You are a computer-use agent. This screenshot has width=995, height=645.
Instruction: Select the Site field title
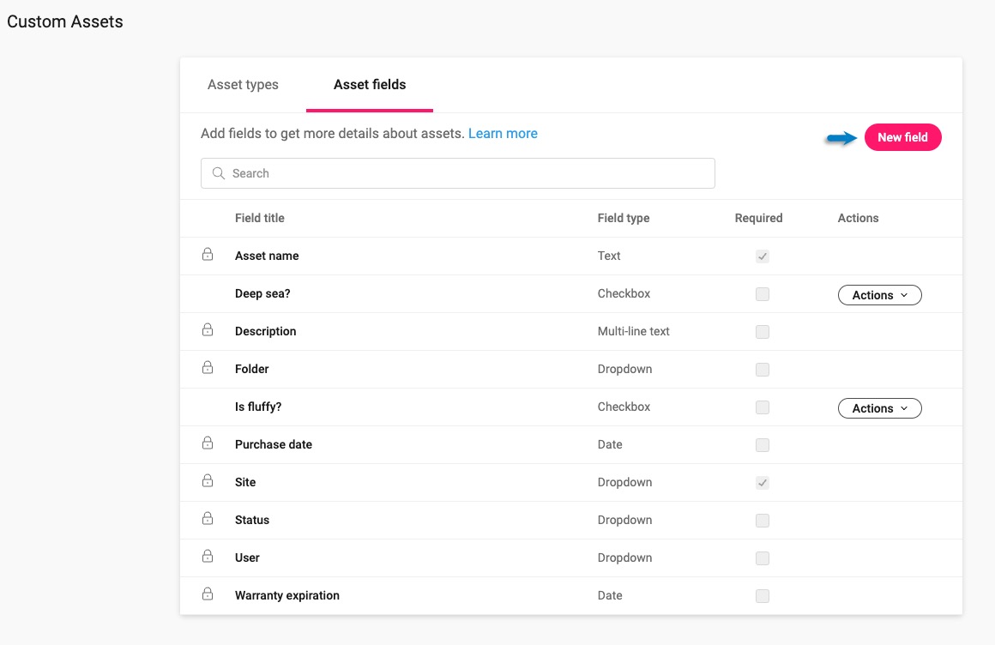coord(245,482)
